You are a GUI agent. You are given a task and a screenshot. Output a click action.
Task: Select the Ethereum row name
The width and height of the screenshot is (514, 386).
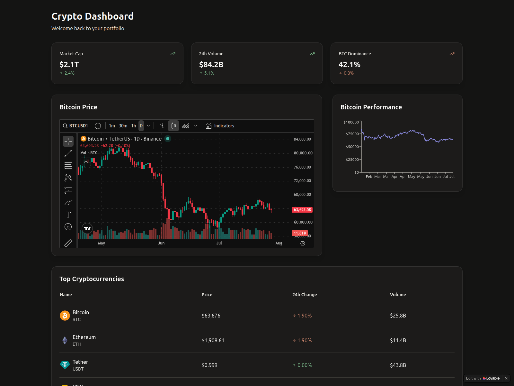84,337
